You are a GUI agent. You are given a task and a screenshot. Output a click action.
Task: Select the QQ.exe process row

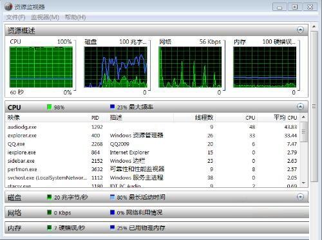[x=153, y=144]
